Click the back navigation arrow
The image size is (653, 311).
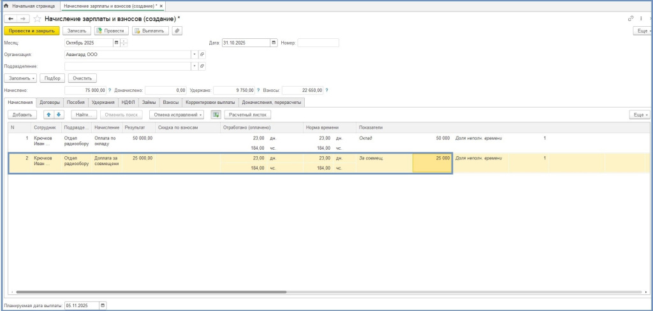11,18
